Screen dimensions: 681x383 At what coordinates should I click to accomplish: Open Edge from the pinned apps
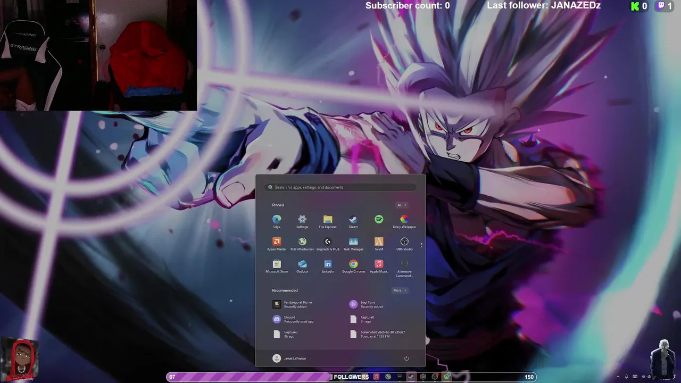[277, 221]
